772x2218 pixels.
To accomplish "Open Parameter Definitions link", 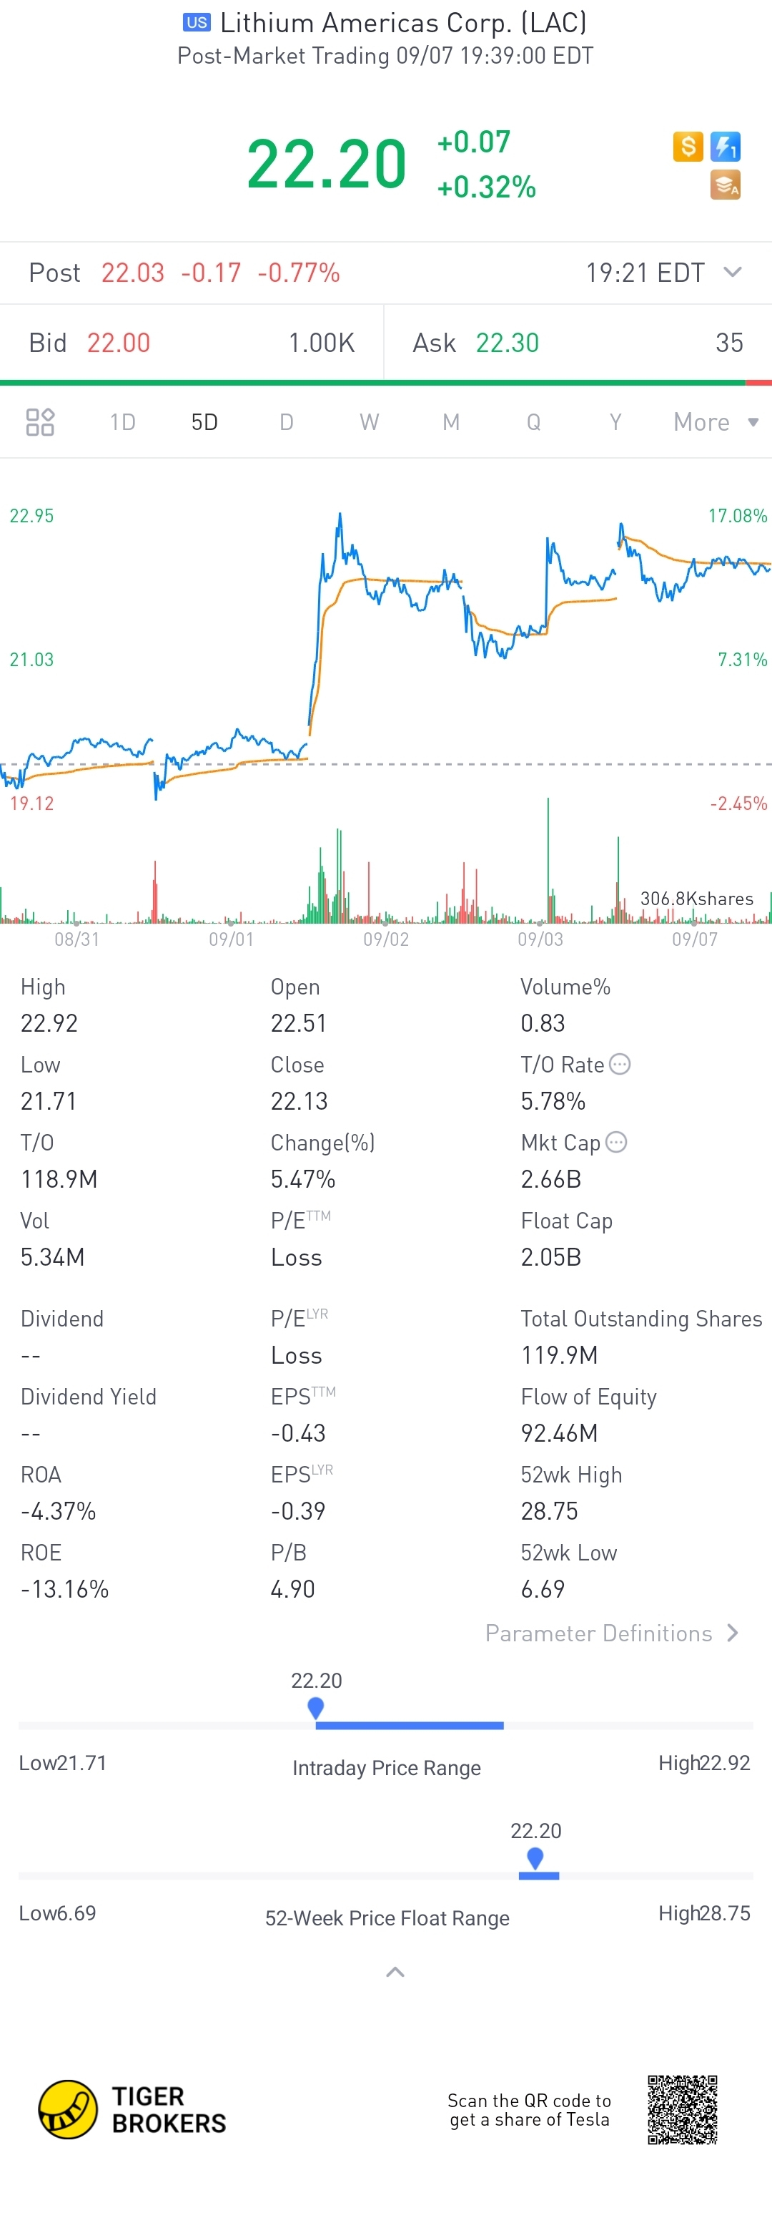I will click(x=612, y=1633).
